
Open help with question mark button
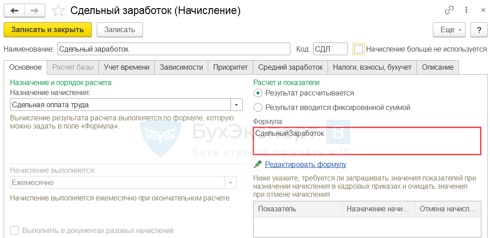point(479,30)
